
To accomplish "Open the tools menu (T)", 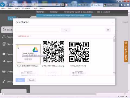I will 35,8.
